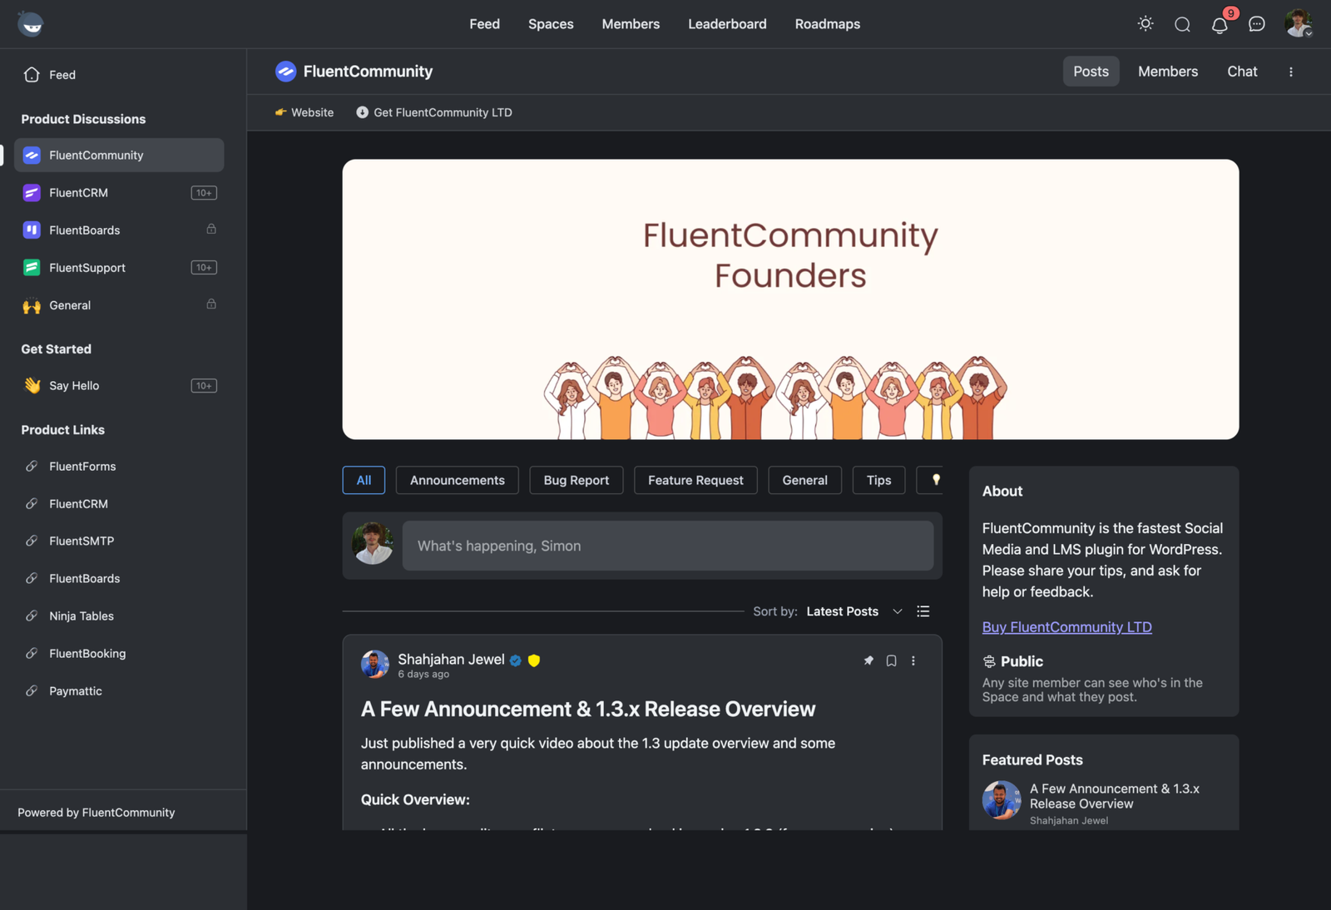Click the verified badge next to Shahjahan

516,660
